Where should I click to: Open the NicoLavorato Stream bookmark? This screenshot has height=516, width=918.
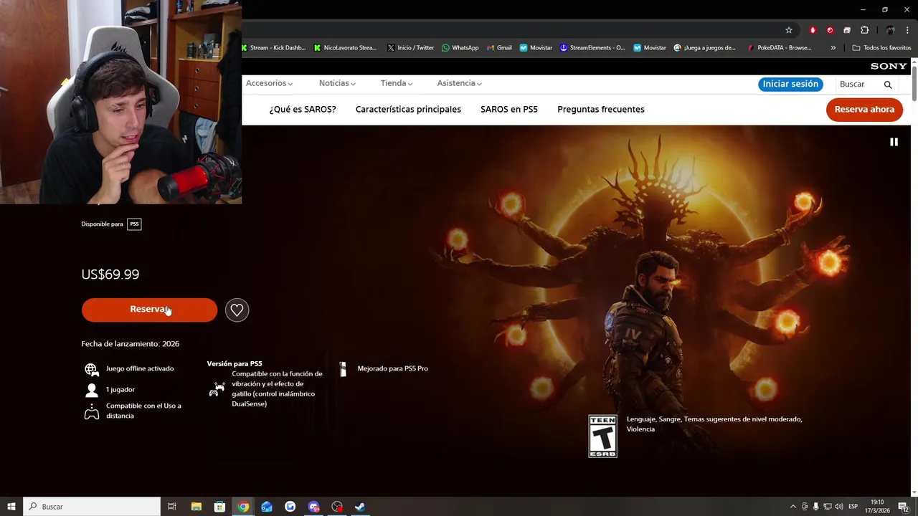point(345,48)
